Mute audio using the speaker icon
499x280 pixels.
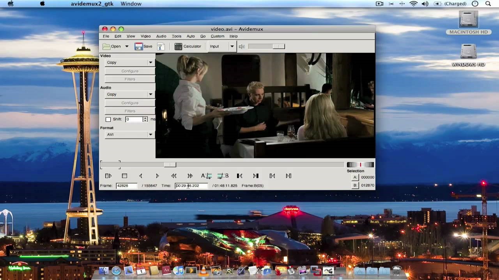242,47
